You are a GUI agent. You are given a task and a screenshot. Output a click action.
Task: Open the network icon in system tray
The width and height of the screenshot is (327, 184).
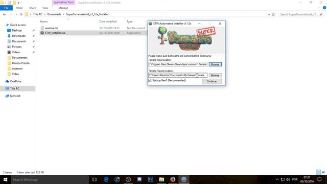283,179
